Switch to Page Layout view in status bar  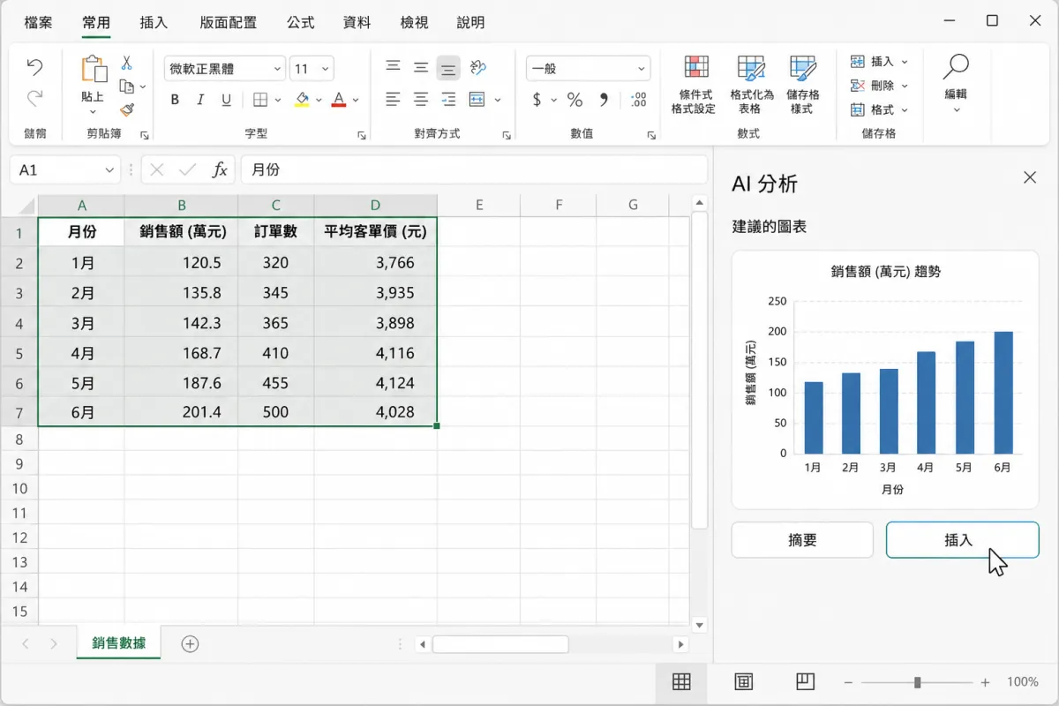[x=744, y=682]
